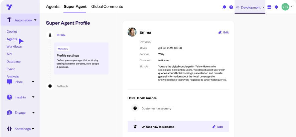This screenshot has height=137, width=296.
Task: Collapse the Automation menu section
Action: tap(35, 20)
